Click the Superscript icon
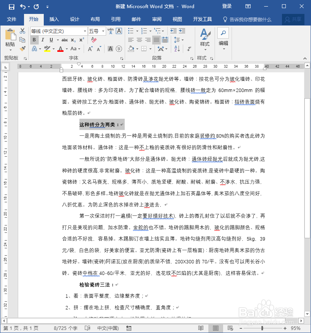The image size is (311, 333). [x=81, y=39]
